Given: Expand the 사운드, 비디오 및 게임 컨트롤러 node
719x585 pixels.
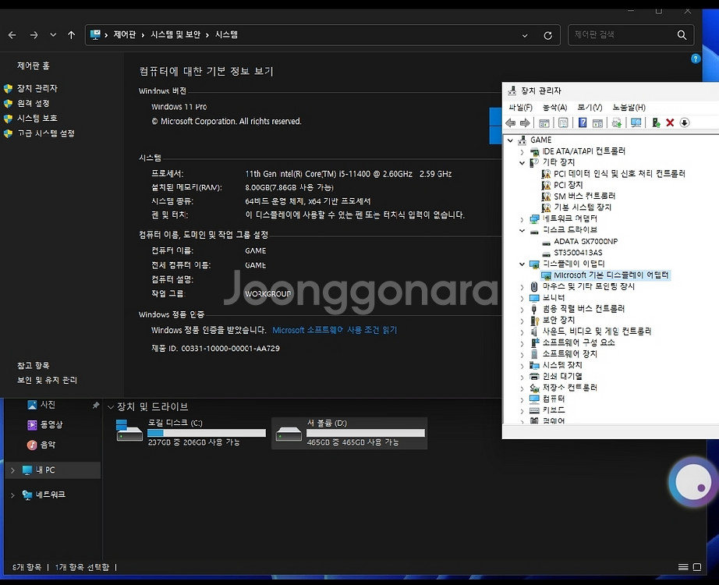Looking at the screenshot, I should point(522,331).
